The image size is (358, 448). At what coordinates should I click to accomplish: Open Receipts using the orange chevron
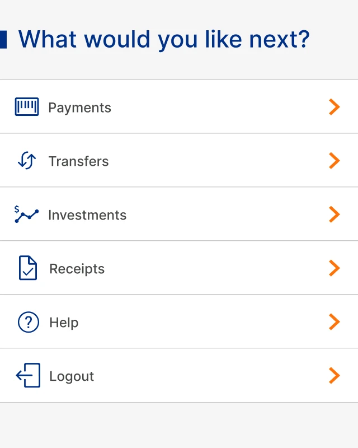pyautogui.click(x=334, y=268)
